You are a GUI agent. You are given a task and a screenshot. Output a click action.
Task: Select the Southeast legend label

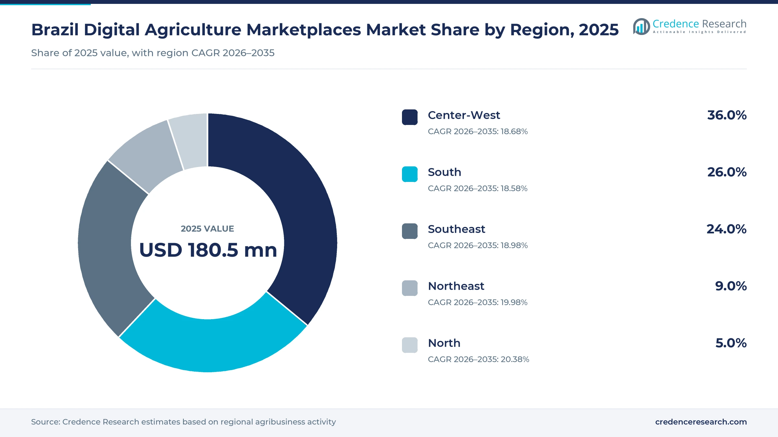(456, 229)
